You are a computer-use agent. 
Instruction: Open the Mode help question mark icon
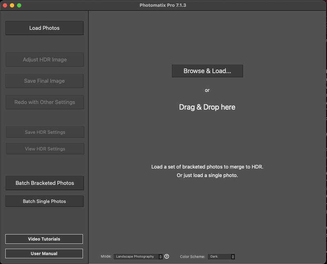click(x=167, y=257)
